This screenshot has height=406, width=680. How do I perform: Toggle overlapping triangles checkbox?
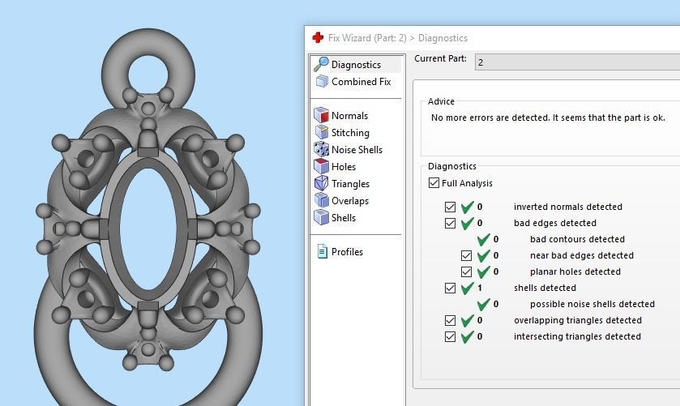click(450, 320)
